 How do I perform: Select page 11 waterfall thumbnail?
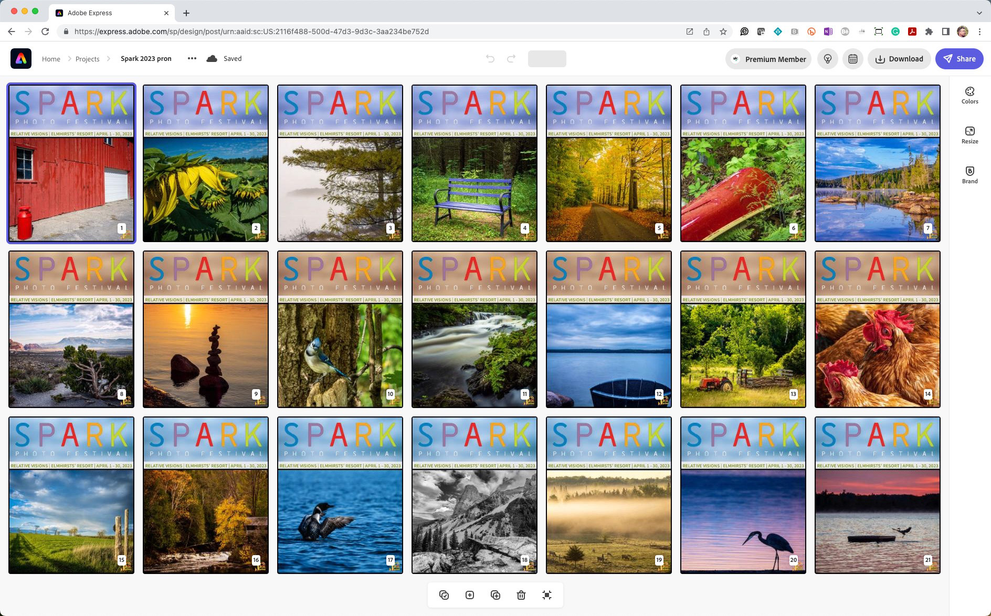475,329
